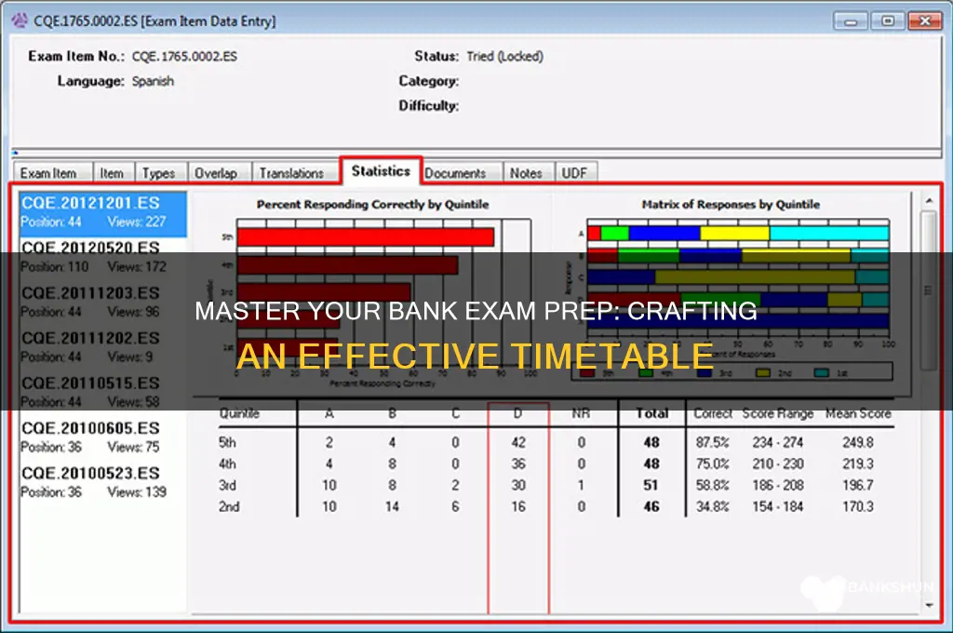Click the Matrix of Responses by Quintile title
The image size is (953, 633).
[731, 204]
